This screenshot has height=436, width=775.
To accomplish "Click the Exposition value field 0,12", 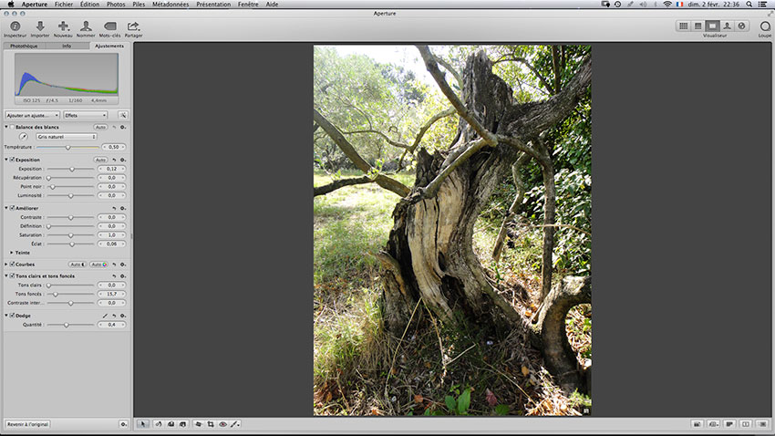I will click(112, 169).
